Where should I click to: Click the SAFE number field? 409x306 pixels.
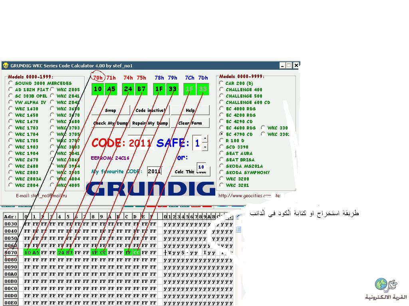click(x=197, y=143)
